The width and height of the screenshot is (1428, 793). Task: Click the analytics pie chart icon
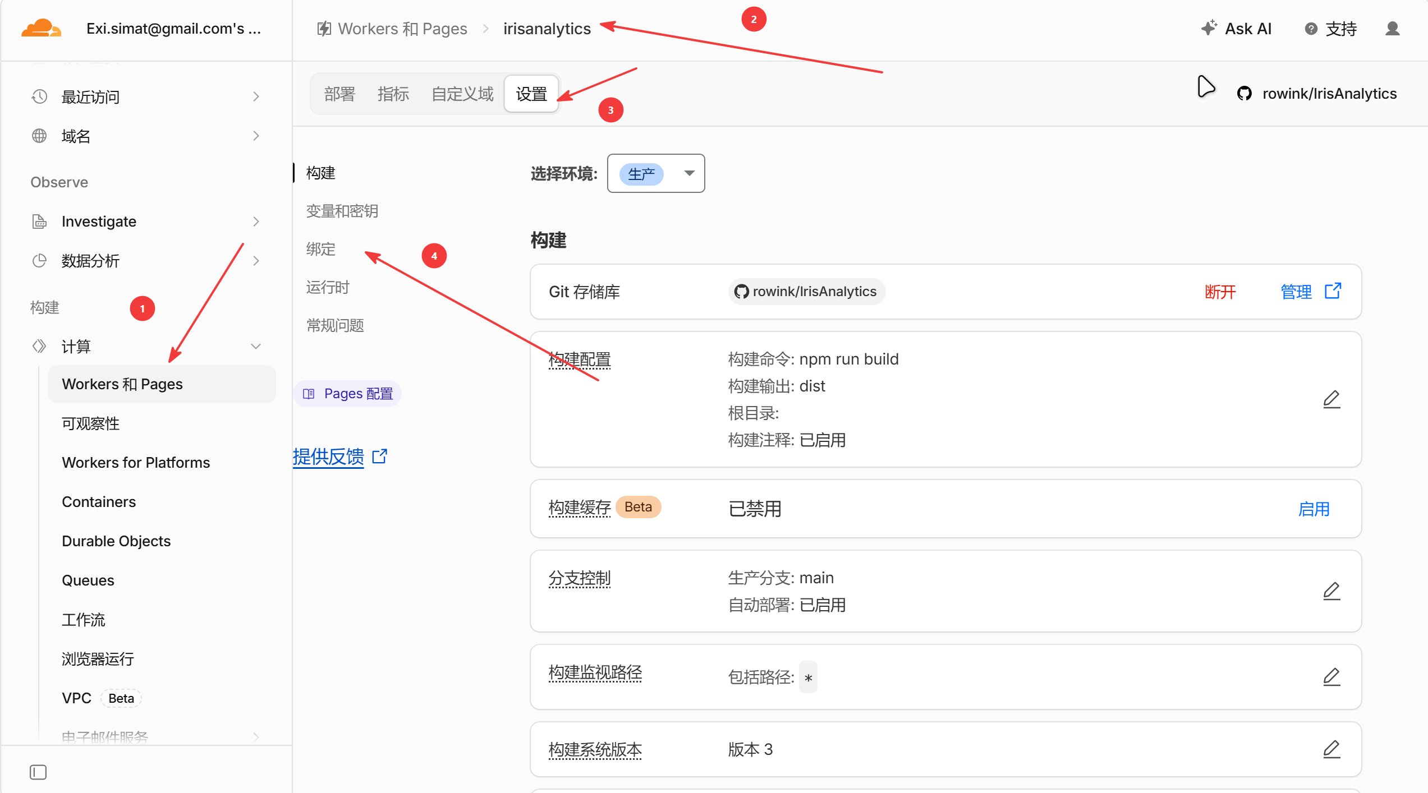coord(39,261)
